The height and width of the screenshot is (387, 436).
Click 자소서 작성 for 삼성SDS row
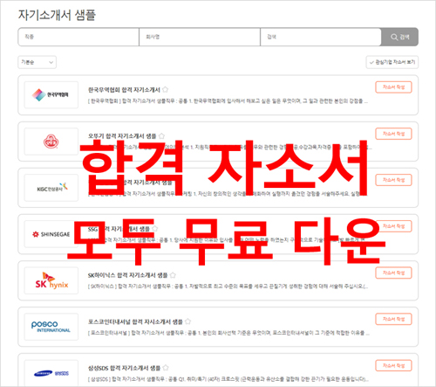(x=393, y=365)
